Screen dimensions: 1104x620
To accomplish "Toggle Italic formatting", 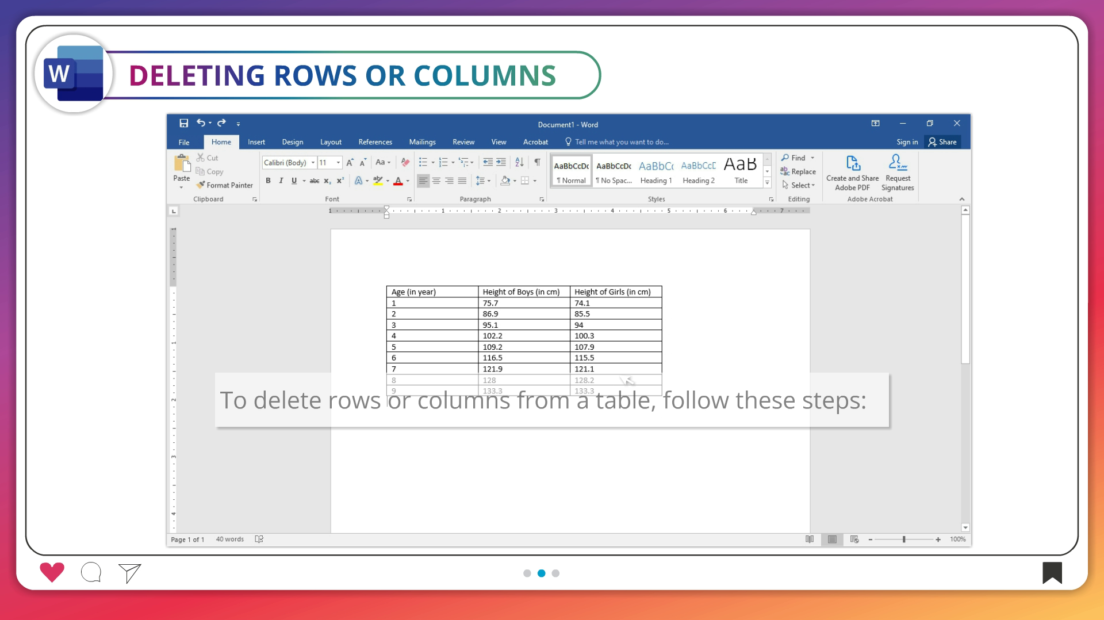I will pos(281,181).
